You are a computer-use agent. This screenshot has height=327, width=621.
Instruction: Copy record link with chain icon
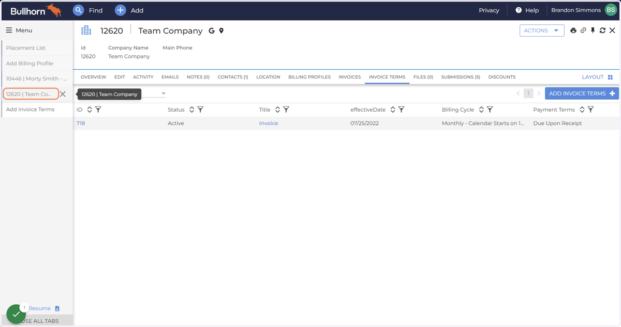583,30
